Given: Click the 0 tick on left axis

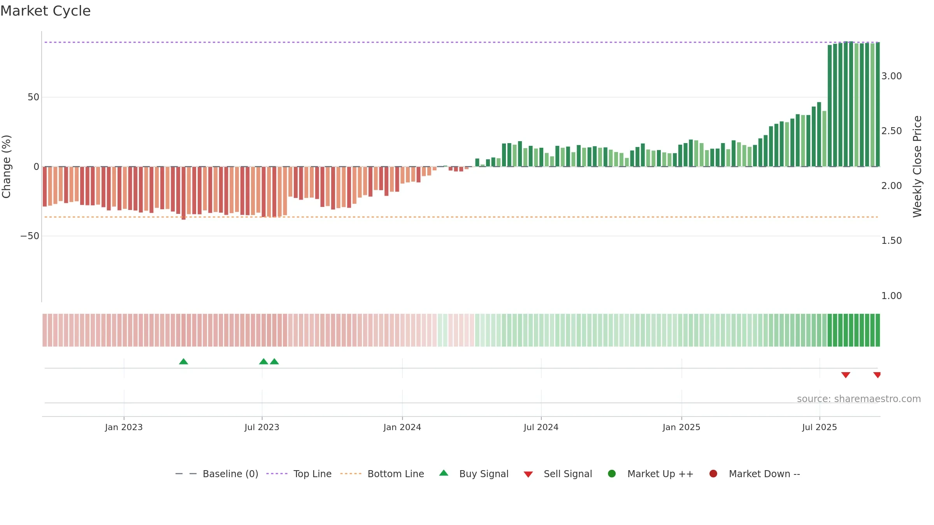Looking at the screenshot, I should [37, 167].
